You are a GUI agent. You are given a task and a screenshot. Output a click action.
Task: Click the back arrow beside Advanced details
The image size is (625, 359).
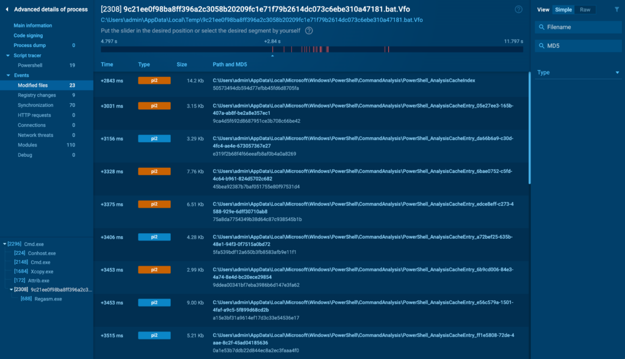point(7,9)
